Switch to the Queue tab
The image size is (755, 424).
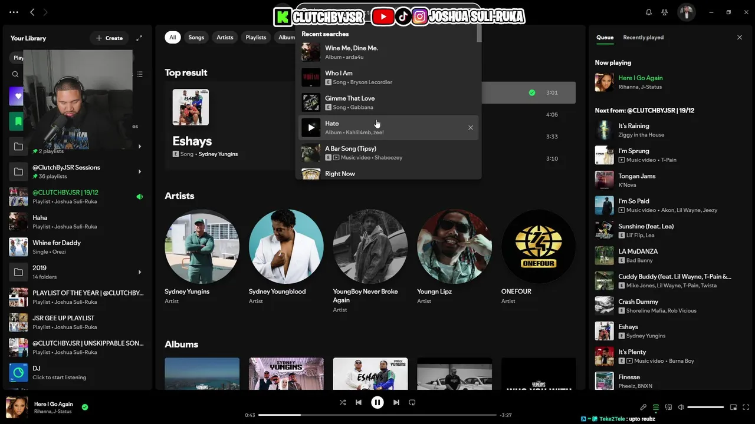(605, 37)
